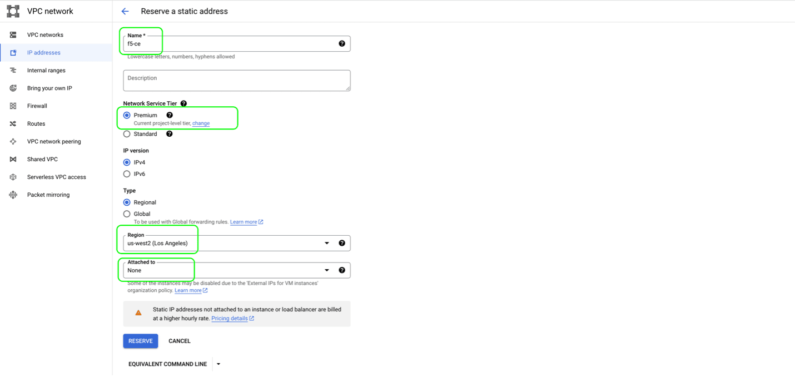Viewport: 795px width, 377px height.
Task: Click the back arrow beside Reserve a static address
Action: (x=125, y=11)
